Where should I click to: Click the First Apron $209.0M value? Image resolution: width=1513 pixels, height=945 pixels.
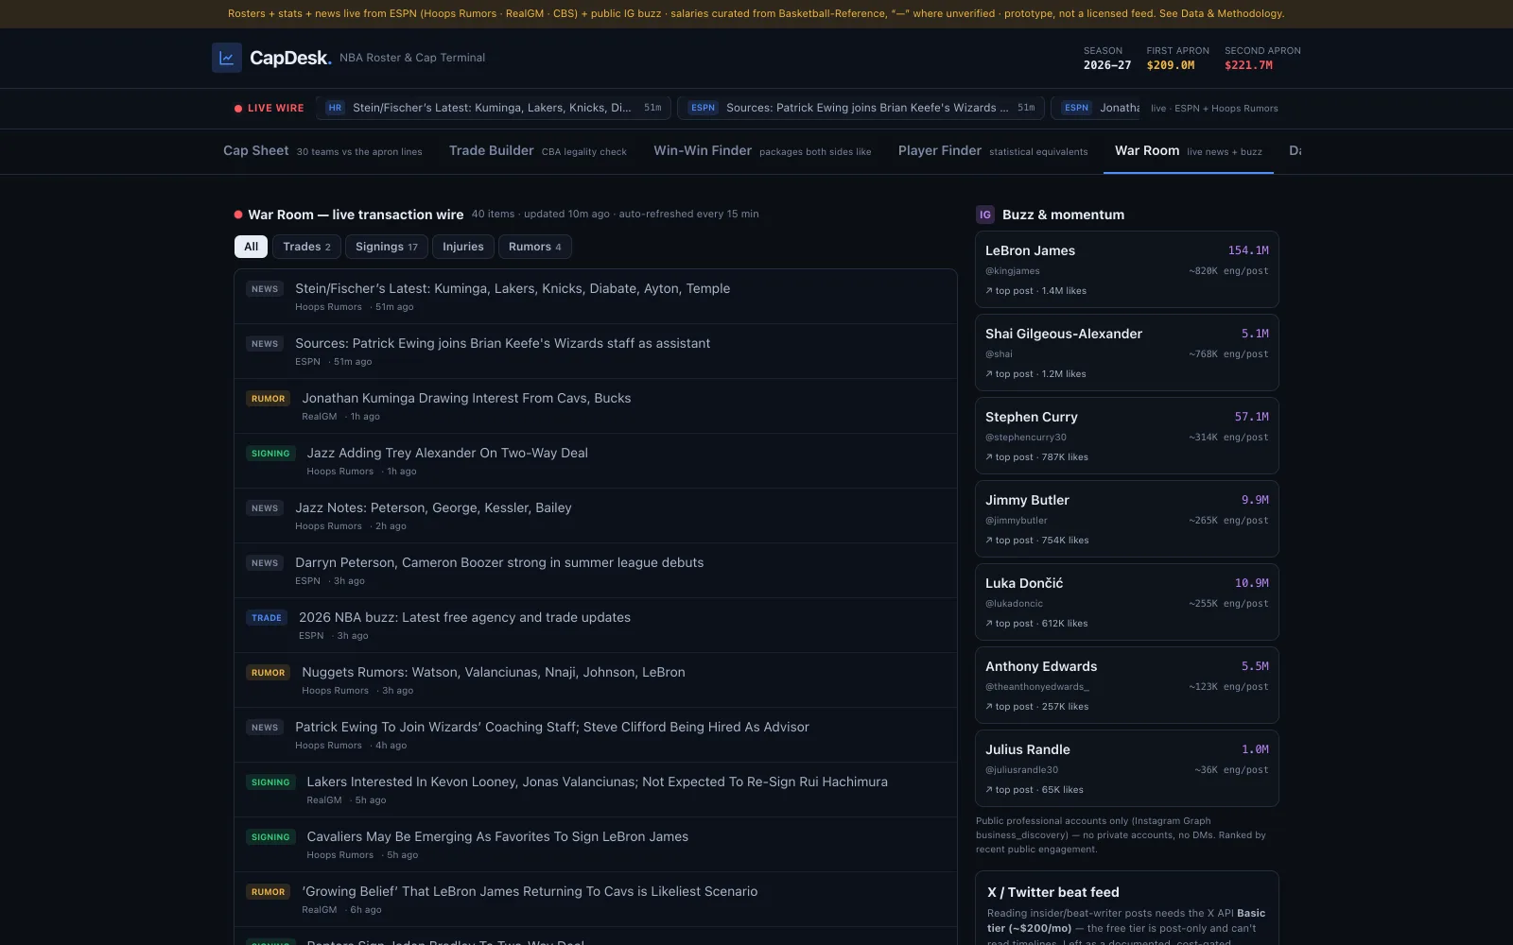pyautogui.click(x=1171, y=65)
